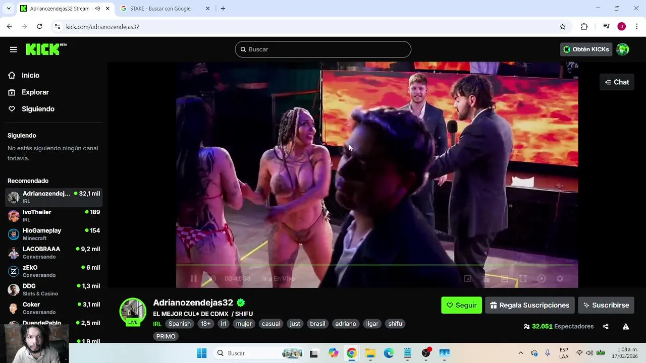
Task: Expand the Chat panel
Action: (617, 82)
